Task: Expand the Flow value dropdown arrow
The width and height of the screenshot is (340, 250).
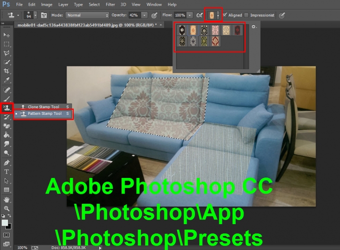Action: pyautogui.click(x=189, y=16)
